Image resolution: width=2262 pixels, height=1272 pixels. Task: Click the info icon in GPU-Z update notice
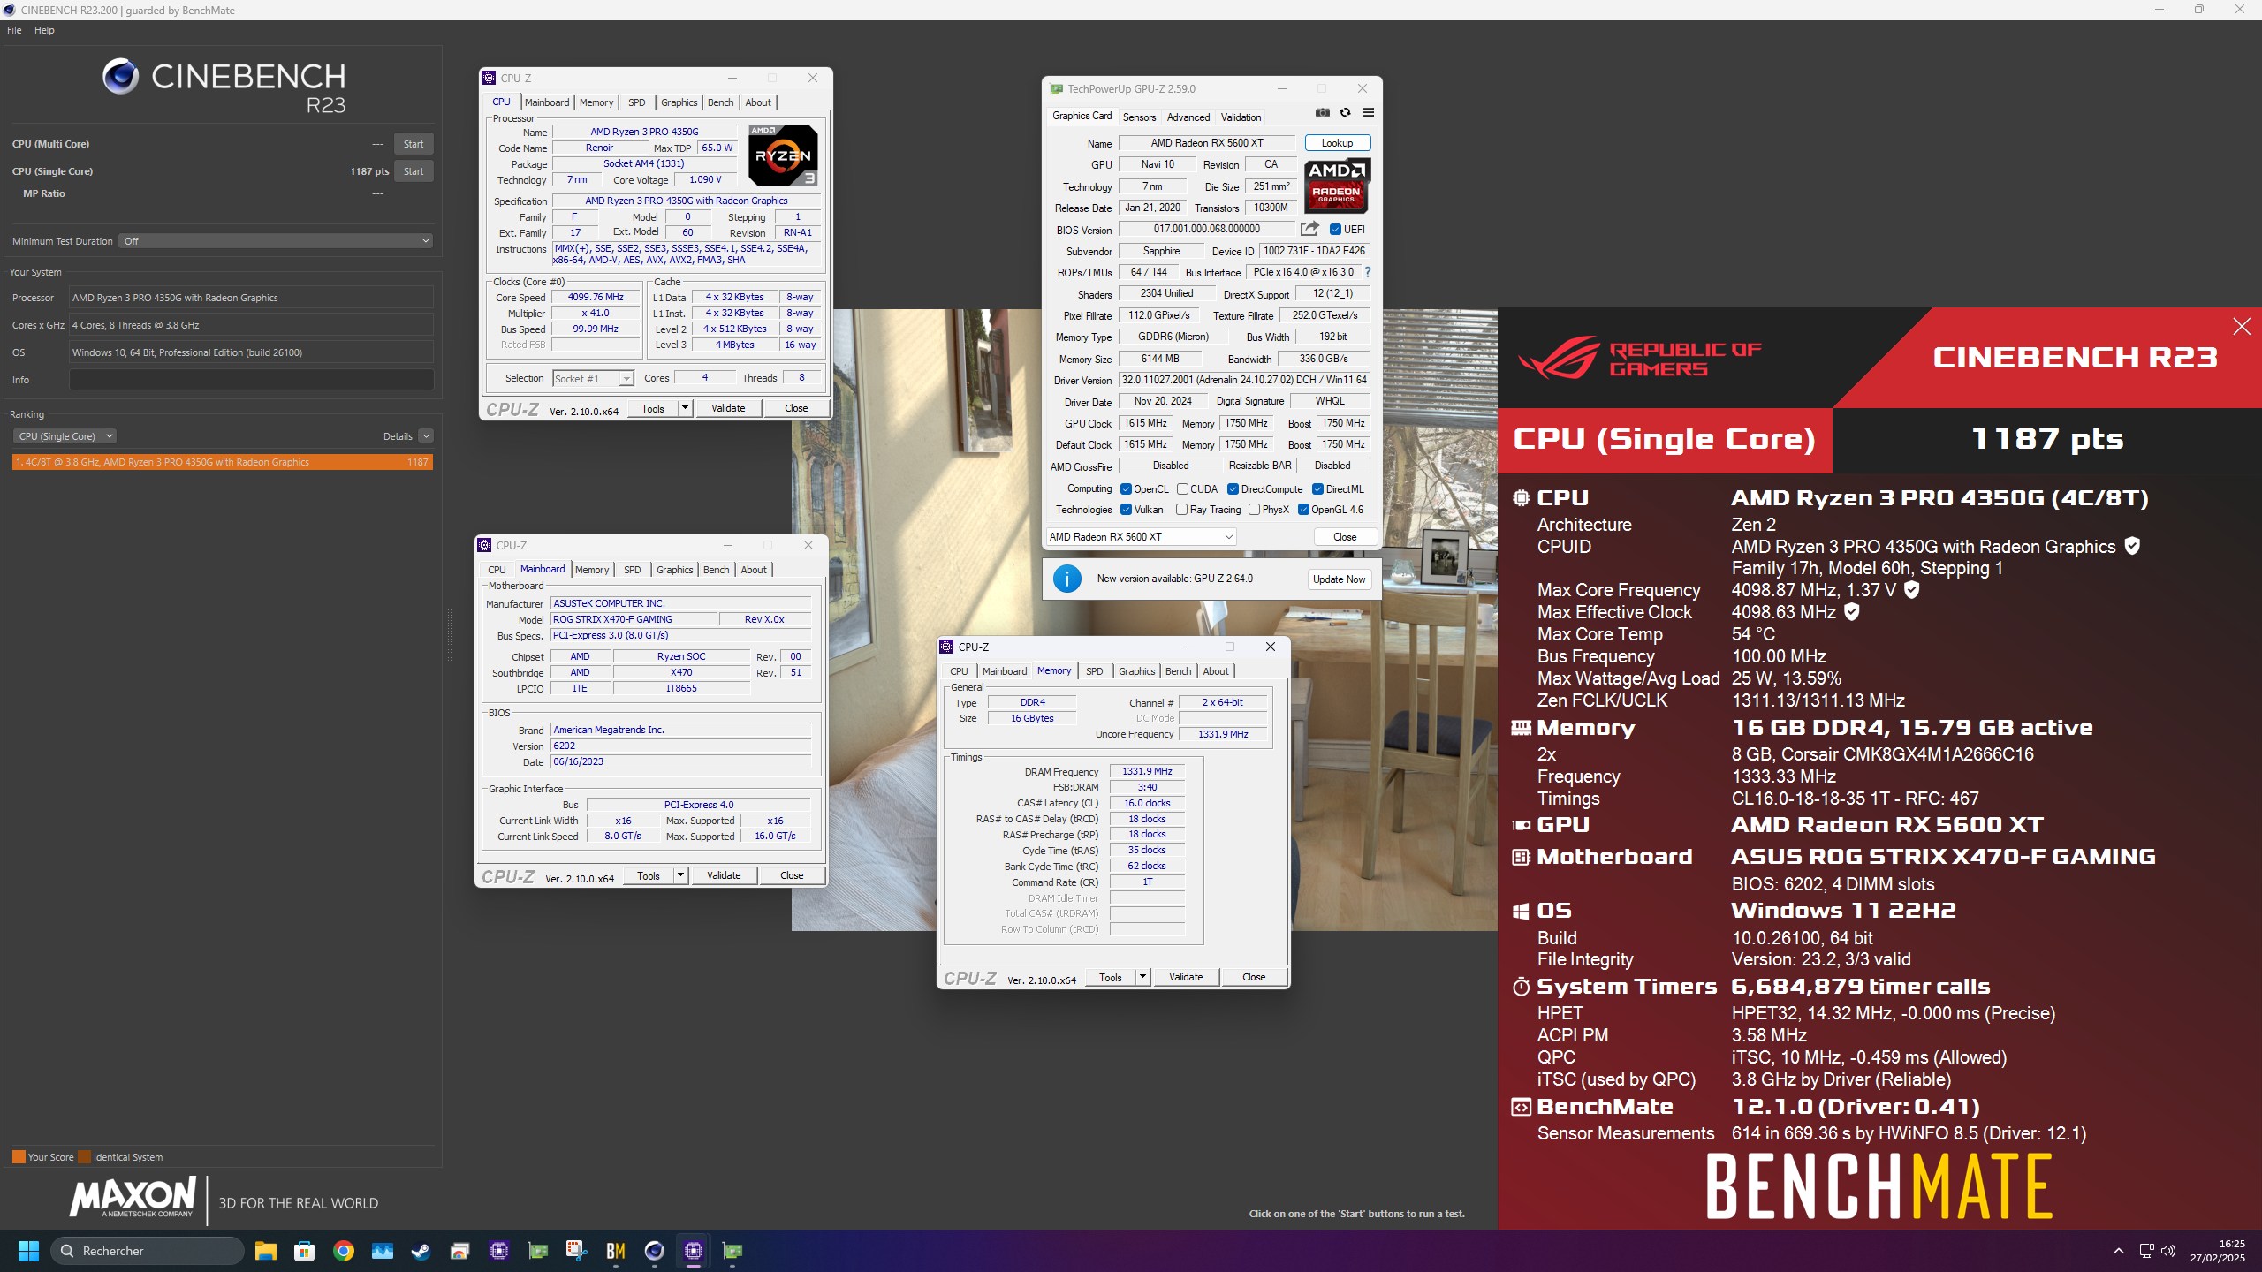(1067, 579)
